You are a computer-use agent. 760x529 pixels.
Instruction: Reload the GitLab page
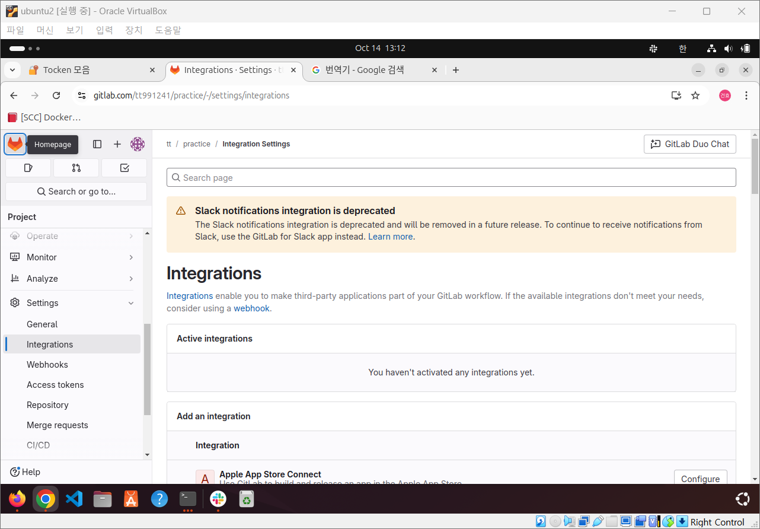pyautogui.click(x=56, y=95)
